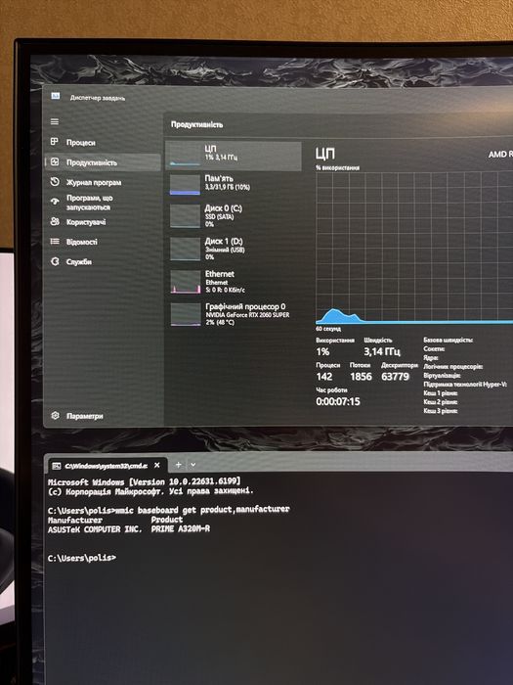Click the Task Manager title bar app icon

pos(56,96)
